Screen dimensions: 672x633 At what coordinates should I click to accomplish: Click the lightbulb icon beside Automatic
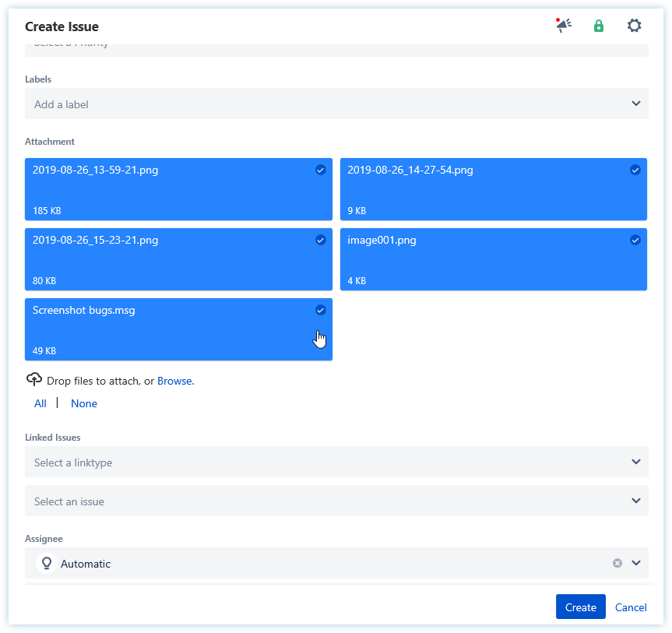pyautogui.click(x=47, y=563)
